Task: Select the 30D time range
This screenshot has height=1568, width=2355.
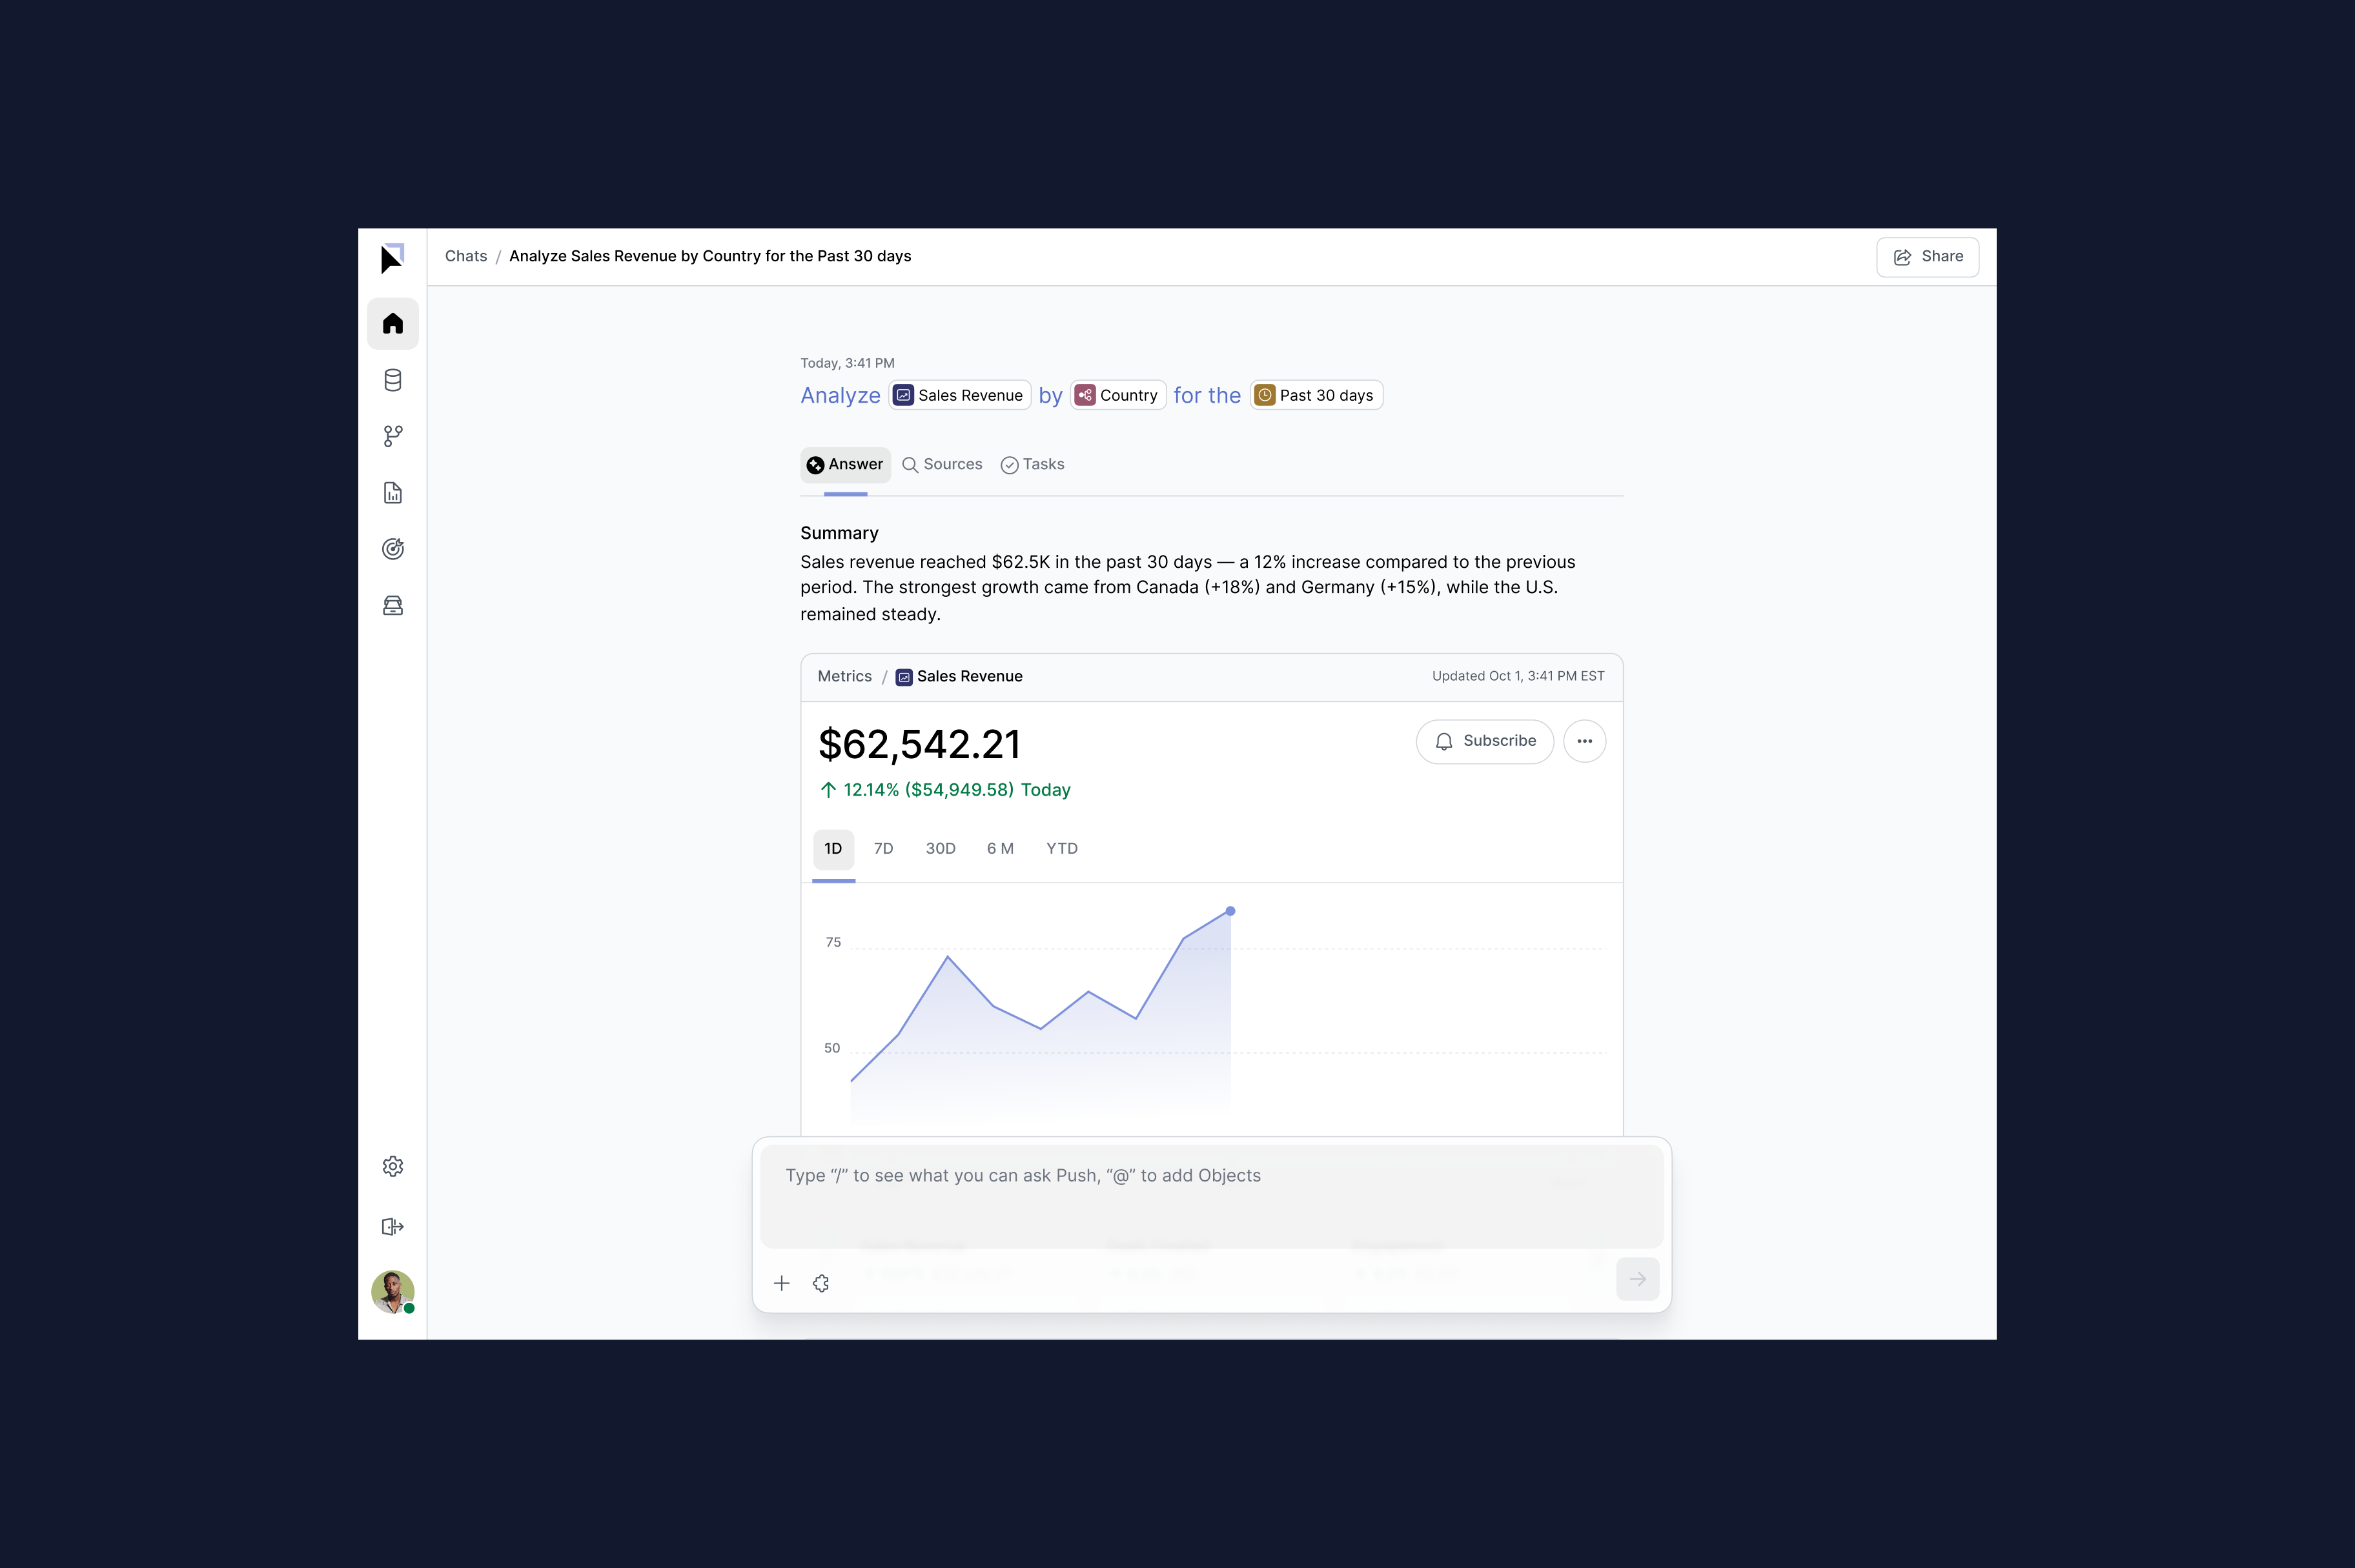Action: point(939,849)
